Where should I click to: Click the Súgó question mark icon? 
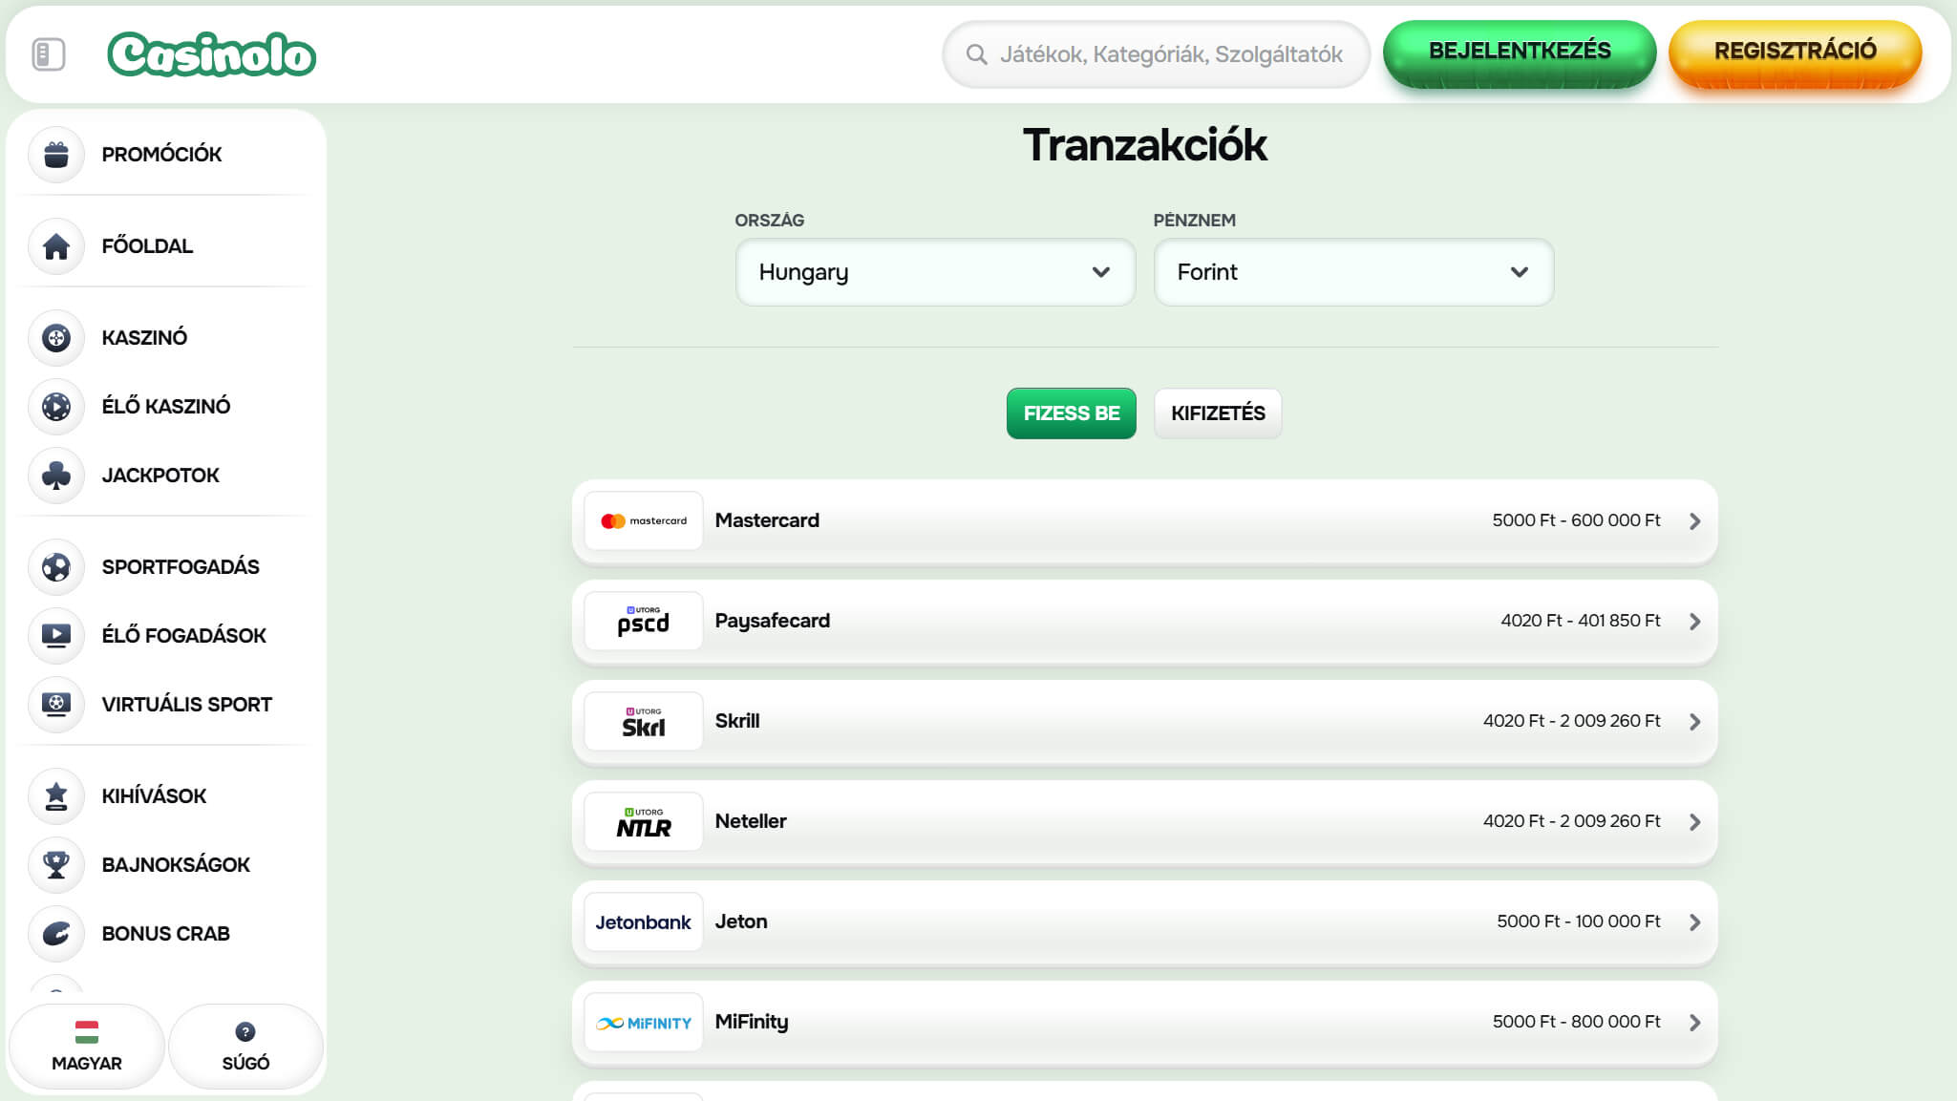point(245,1031)
